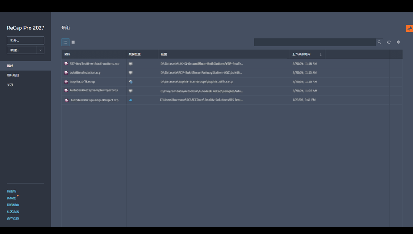Refresh the recent files list
This screenshot has height=234, width=413.
(389, 42)
